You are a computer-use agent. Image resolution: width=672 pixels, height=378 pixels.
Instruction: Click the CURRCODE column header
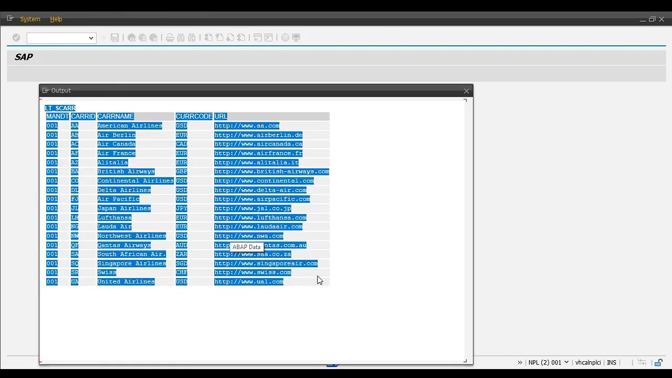(194, 117)
